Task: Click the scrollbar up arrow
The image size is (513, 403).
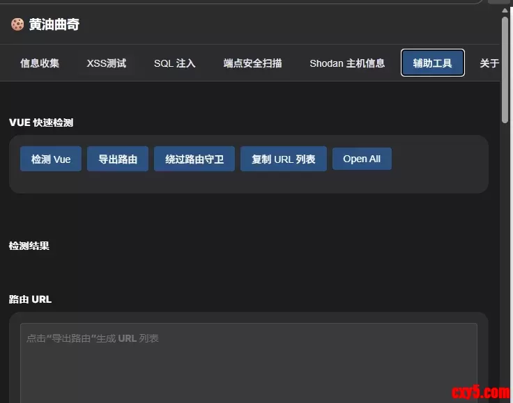Action: (x=505, y=10)
